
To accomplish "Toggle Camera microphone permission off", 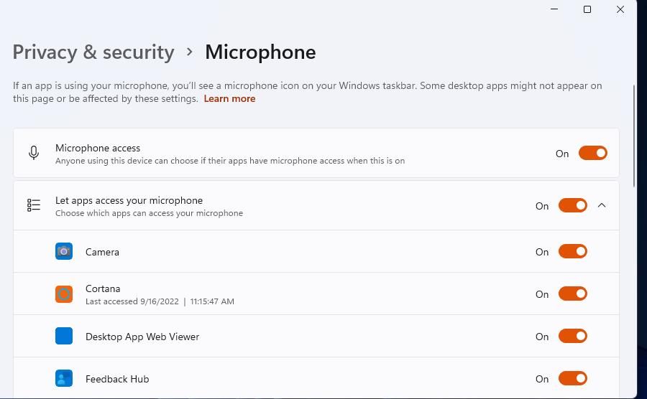I will pos(572,251).
